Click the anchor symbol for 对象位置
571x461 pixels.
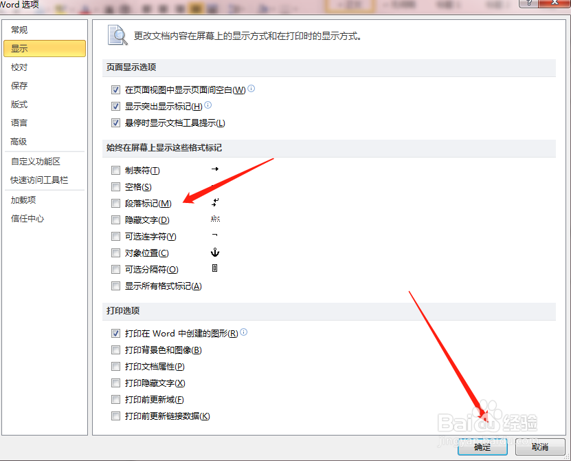coord(215,252)
